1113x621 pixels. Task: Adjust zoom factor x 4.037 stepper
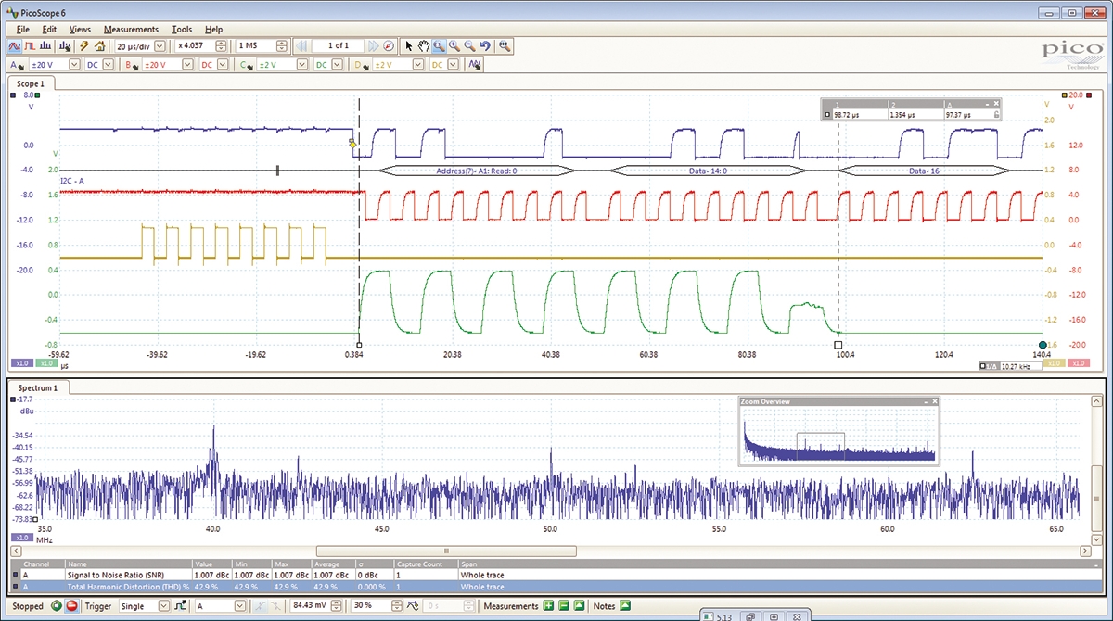point(221,45)
